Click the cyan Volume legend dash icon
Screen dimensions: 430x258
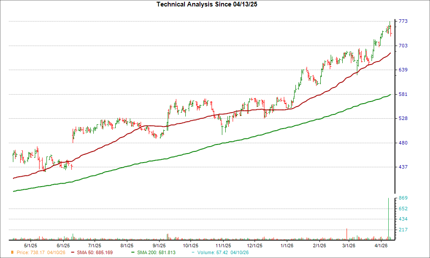[193, 253]
